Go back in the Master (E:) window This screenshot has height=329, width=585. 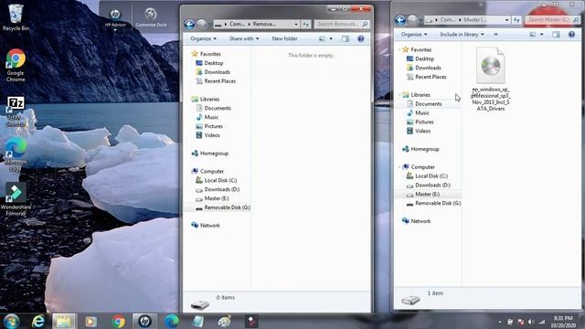tap(400, 20)
